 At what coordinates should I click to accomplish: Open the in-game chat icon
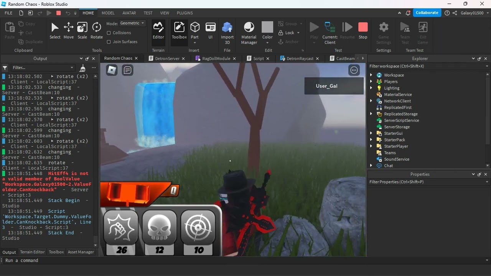[x=128, y=70]
